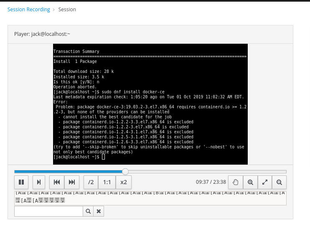Run search with magnifier button
The height and width of the screenshot is (225, 310).
(x=88, y=211)
